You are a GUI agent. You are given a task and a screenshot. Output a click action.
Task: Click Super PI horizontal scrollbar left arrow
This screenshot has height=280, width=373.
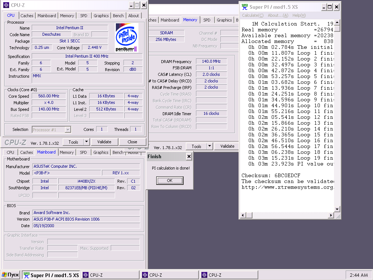pos(243,215)
